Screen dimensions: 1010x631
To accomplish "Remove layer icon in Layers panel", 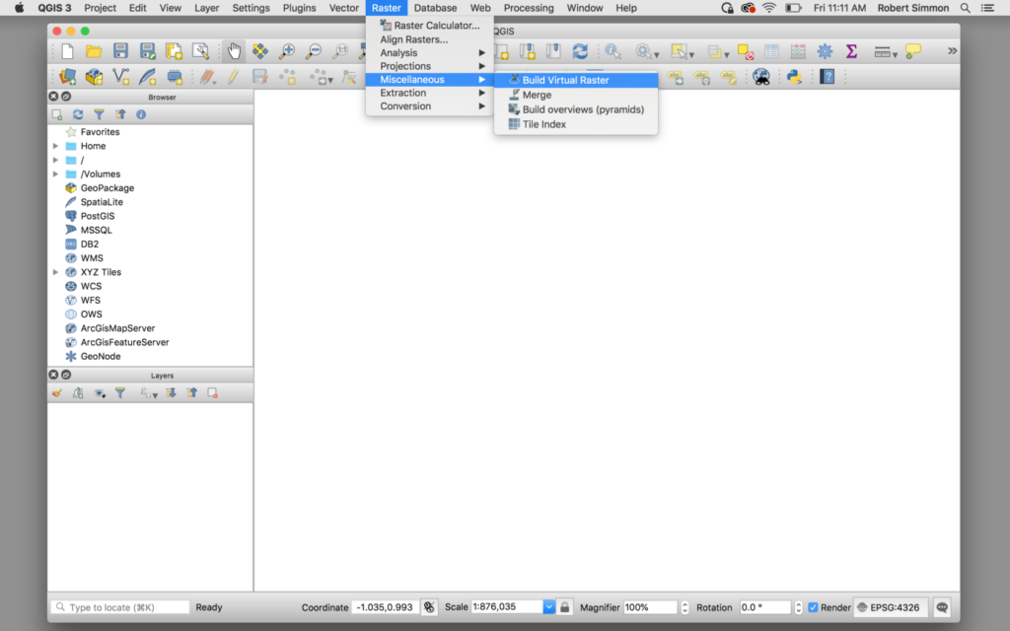I will [213, 392].
